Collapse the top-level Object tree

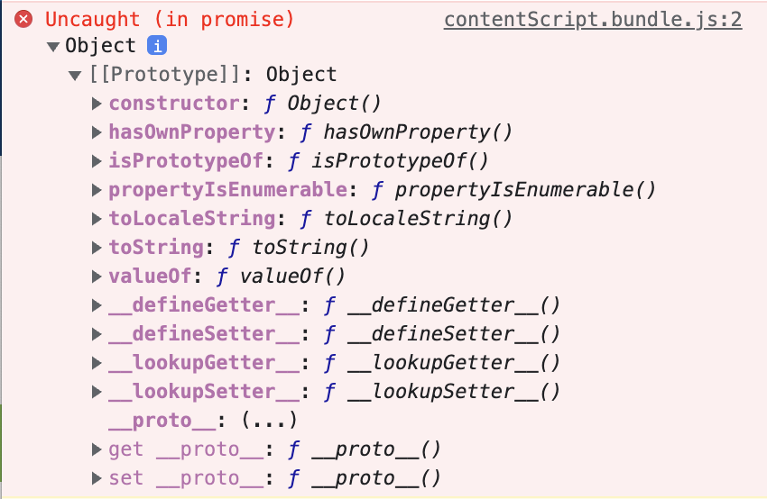point(53,47)
